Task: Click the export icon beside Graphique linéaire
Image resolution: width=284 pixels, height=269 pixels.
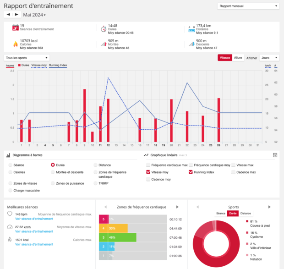Action: 275,155
